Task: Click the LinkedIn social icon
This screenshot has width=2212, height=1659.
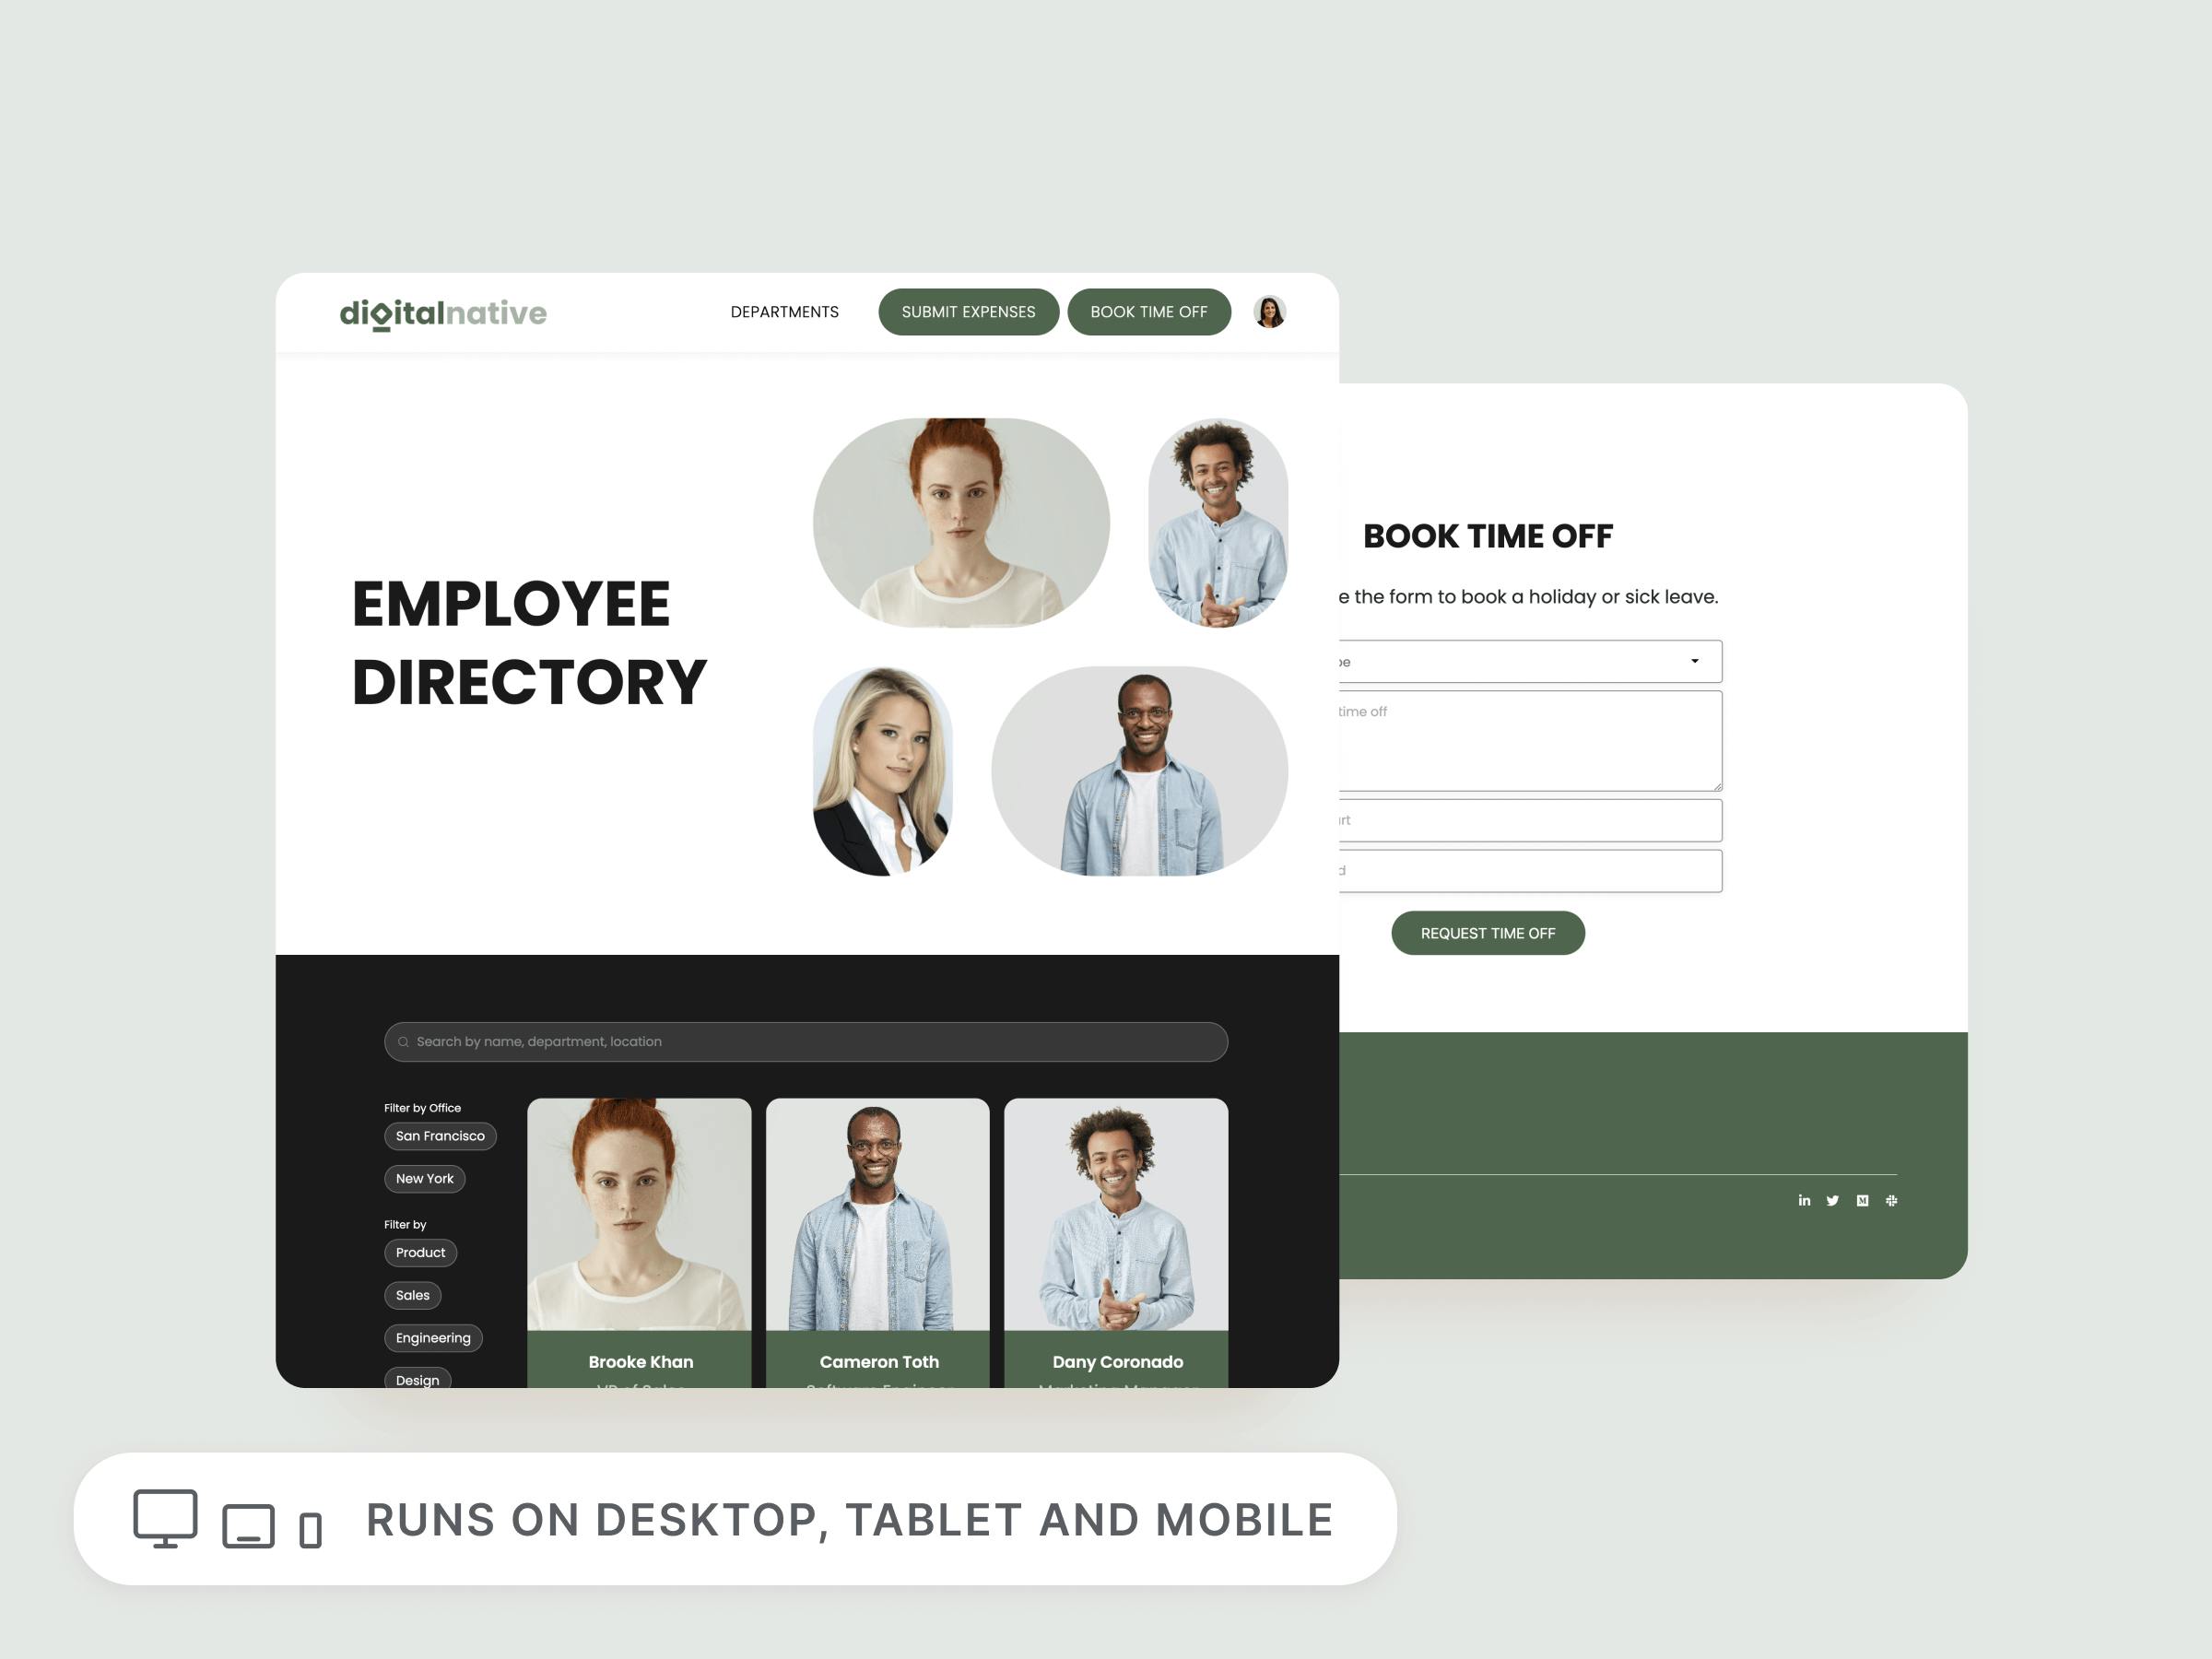Action: click(1803, 1199)
